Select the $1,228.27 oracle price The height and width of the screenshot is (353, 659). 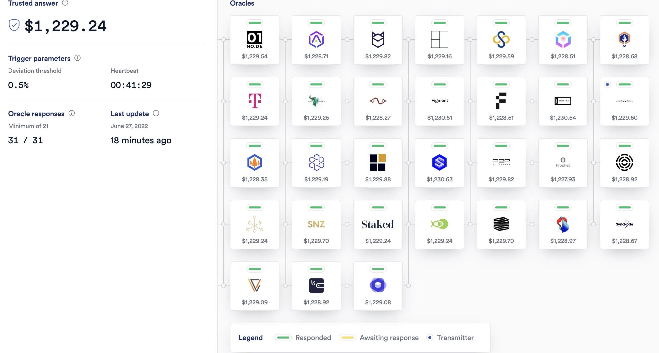coord(378,118)
